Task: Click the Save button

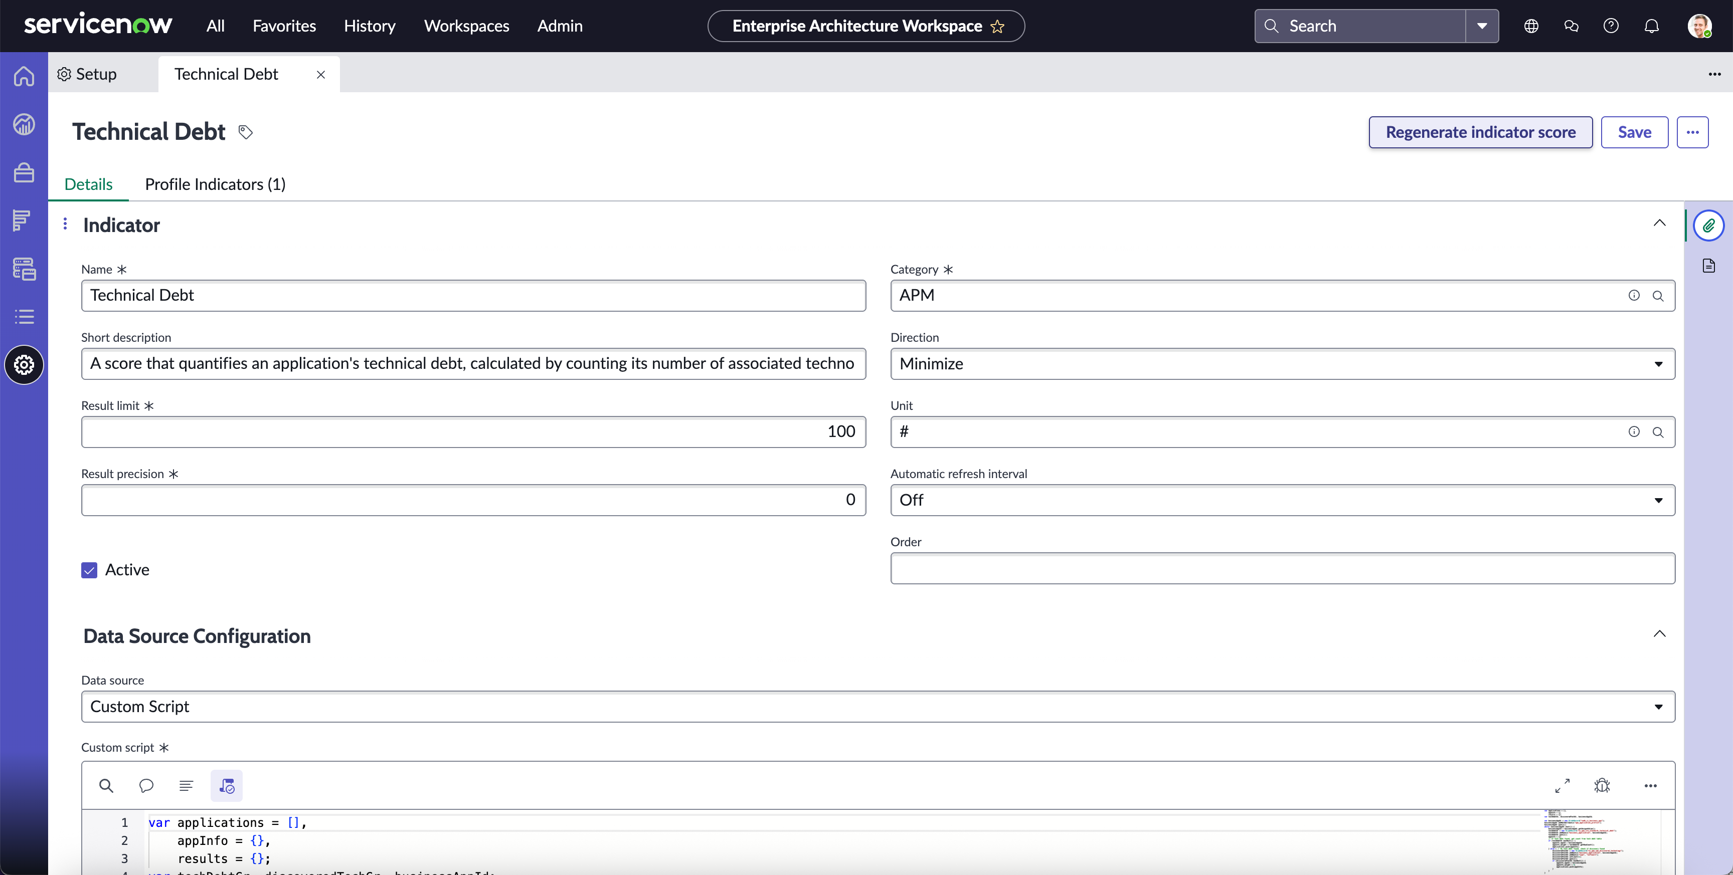Action: (x=1634, y=132)
